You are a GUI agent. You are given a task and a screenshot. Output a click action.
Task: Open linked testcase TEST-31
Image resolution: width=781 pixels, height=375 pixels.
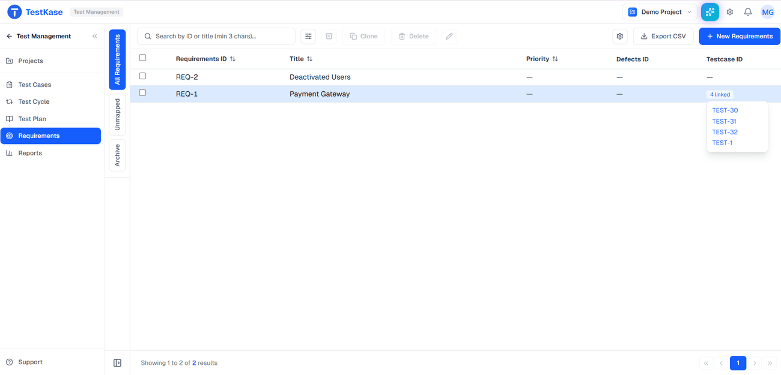click(725, 121)
